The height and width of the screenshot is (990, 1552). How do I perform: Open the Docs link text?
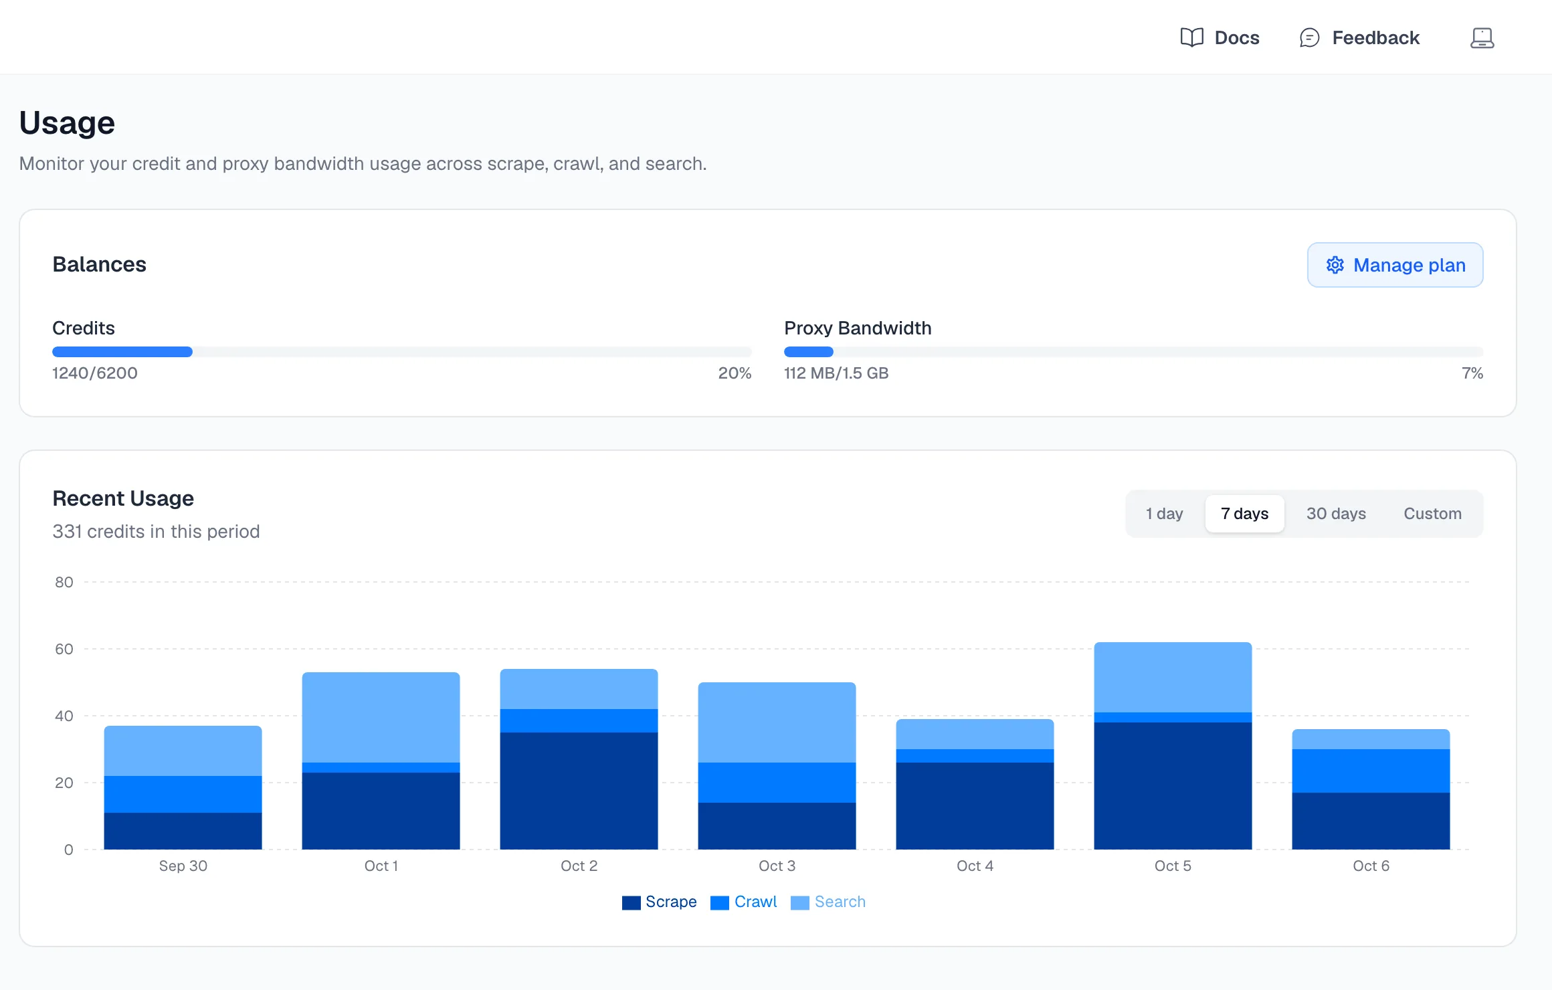pyautogui.click(x=1237, y=37)
